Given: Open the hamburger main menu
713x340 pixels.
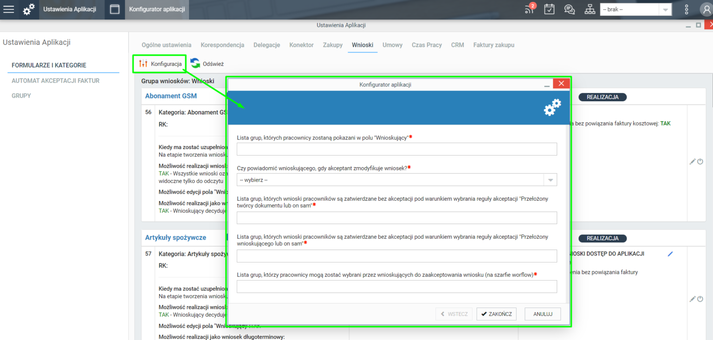Looking at the screenshot, I should 9,9.
